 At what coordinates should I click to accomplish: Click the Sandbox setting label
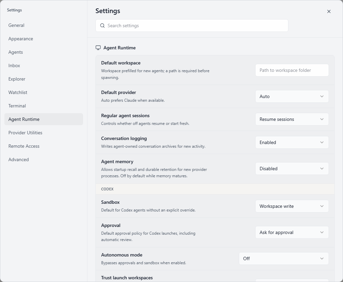pos(110,202)
